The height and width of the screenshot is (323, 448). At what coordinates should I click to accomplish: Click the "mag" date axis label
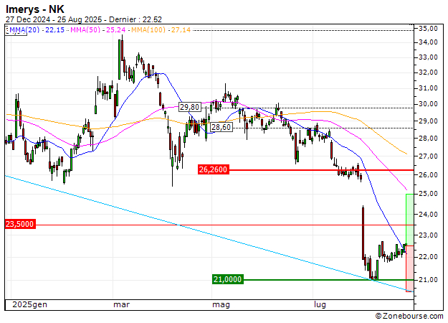point(221,305)
